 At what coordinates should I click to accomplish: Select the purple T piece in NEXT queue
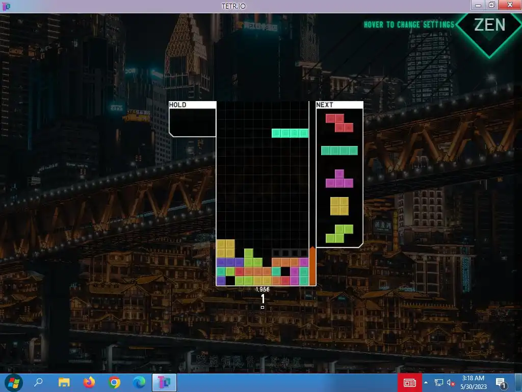[339, 179]
